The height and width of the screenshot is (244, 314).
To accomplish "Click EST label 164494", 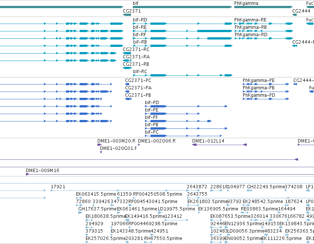I will click(x=287, y=209).
